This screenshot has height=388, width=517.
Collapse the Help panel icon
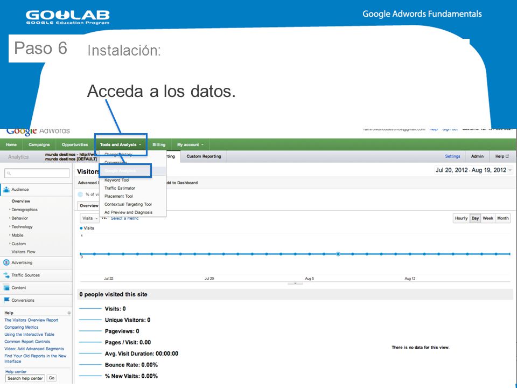[69, 313]
